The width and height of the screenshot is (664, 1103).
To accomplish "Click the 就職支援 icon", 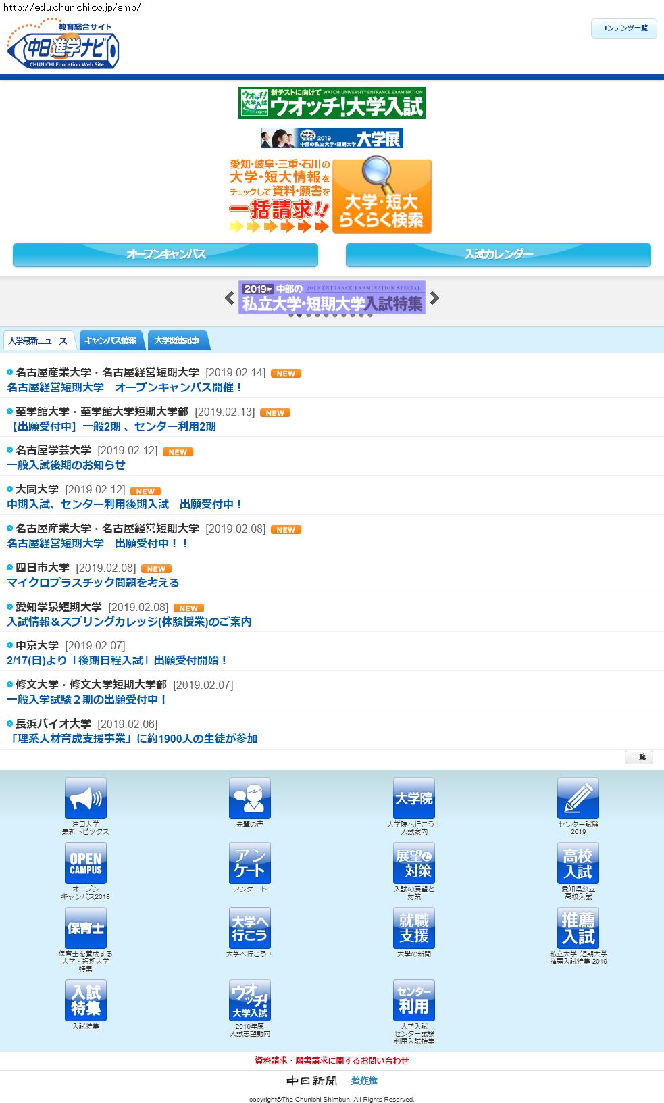I will [x=413, y=928].
